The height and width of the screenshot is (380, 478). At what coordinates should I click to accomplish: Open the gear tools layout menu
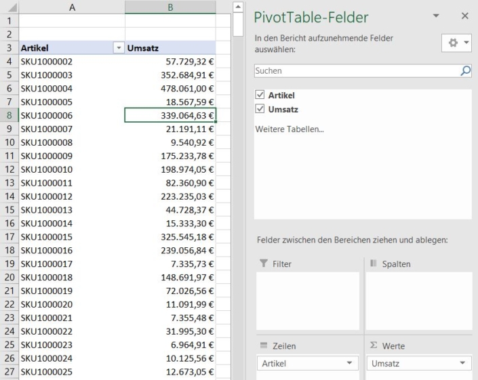pos(456,43)
